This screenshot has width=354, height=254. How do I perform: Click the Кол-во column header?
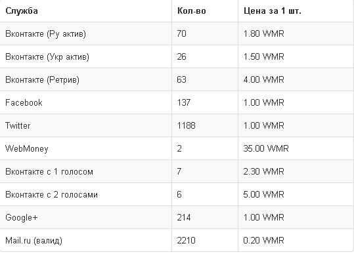click(192, 11)
